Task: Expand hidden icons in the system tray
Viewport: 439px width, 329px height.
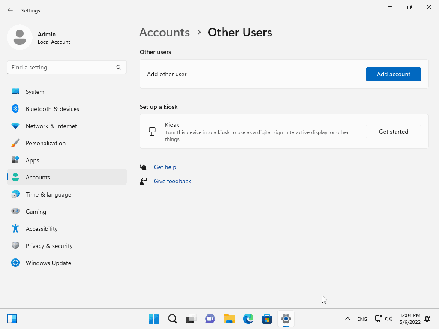Action: (x=348, y=319)
